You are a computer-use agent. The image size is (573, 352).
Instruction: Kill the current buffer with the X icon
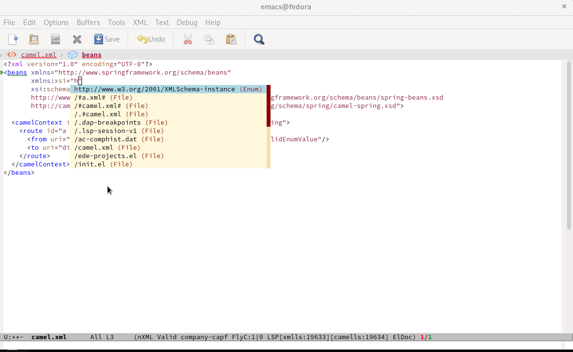point(77,39)
